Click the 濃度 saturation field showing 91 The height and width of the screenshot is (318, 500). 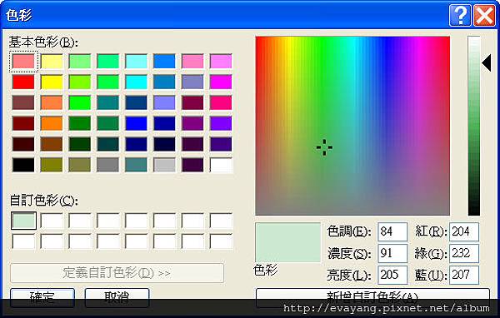[x=392, y=253]
